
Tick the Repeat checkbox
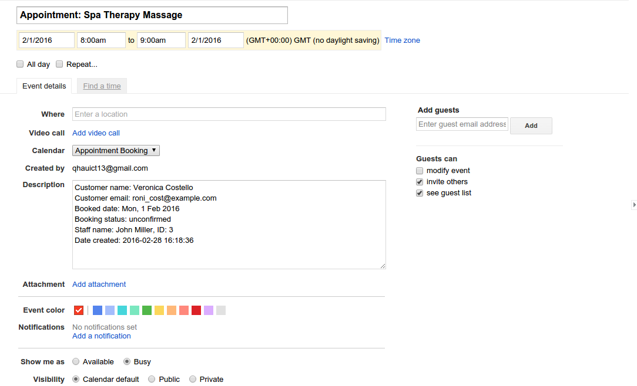pos(59,64)
